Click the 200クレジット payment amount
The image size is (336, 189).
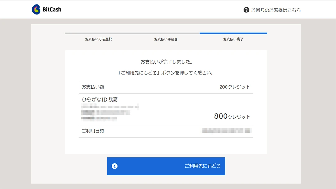[235, 87]
